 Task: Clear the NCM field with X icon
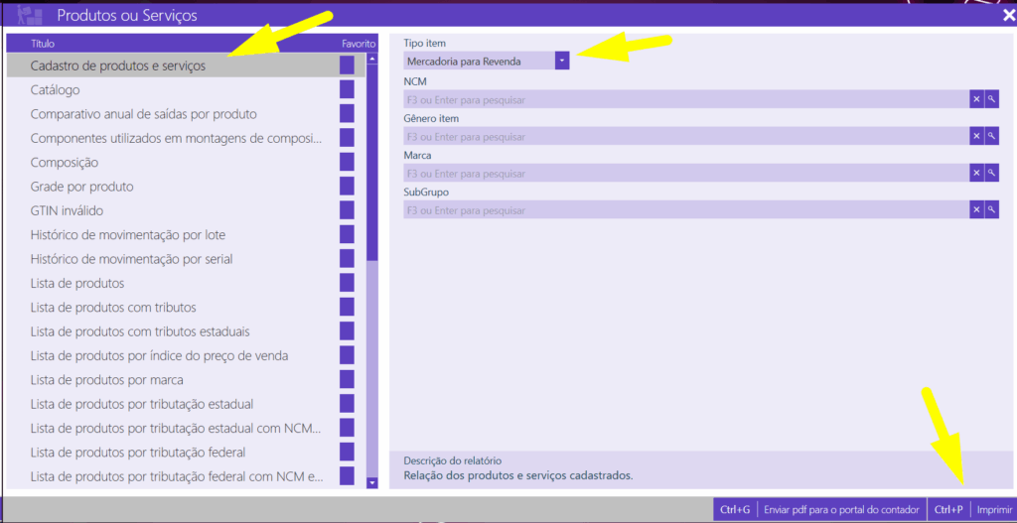tap(976, 99)
